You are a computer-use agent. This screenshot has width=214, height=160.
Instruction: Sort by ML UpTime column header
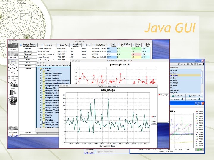pos(99,45)
